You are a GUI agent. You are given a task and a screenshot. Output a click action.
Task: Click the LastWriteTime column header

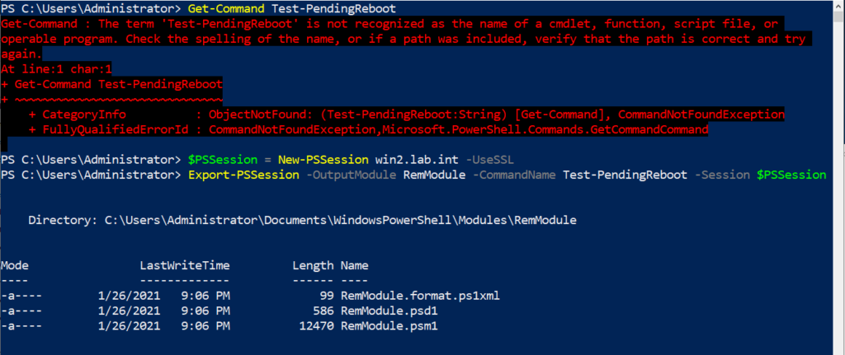click(185, 265)
